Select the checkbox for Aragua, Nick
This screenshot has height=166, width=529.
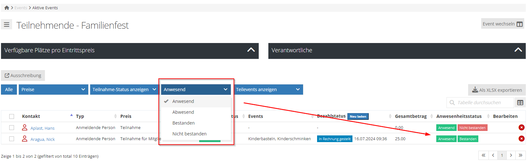12,139
